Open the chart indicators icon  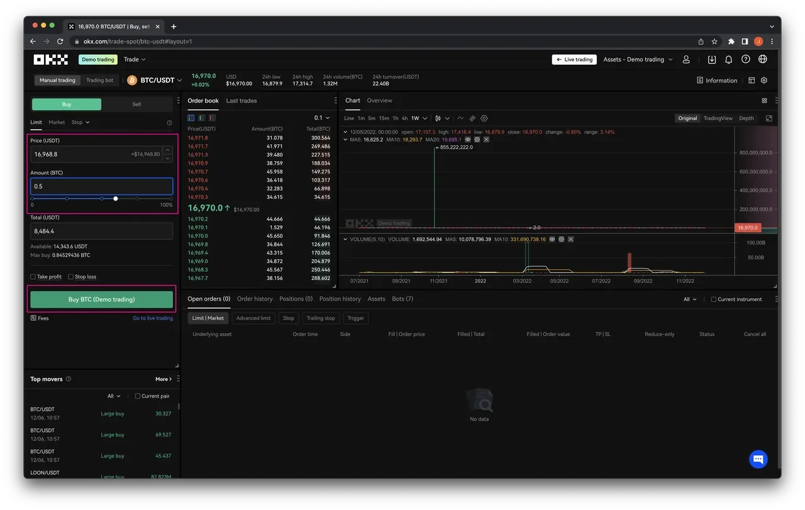click(x=460, y=118)
